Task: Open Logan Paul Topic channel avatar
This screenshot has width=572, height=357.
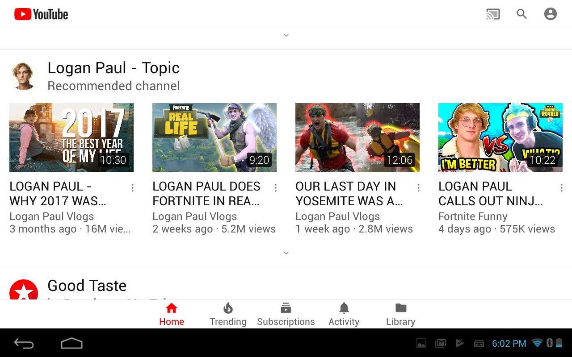Action: pos(23,76)
